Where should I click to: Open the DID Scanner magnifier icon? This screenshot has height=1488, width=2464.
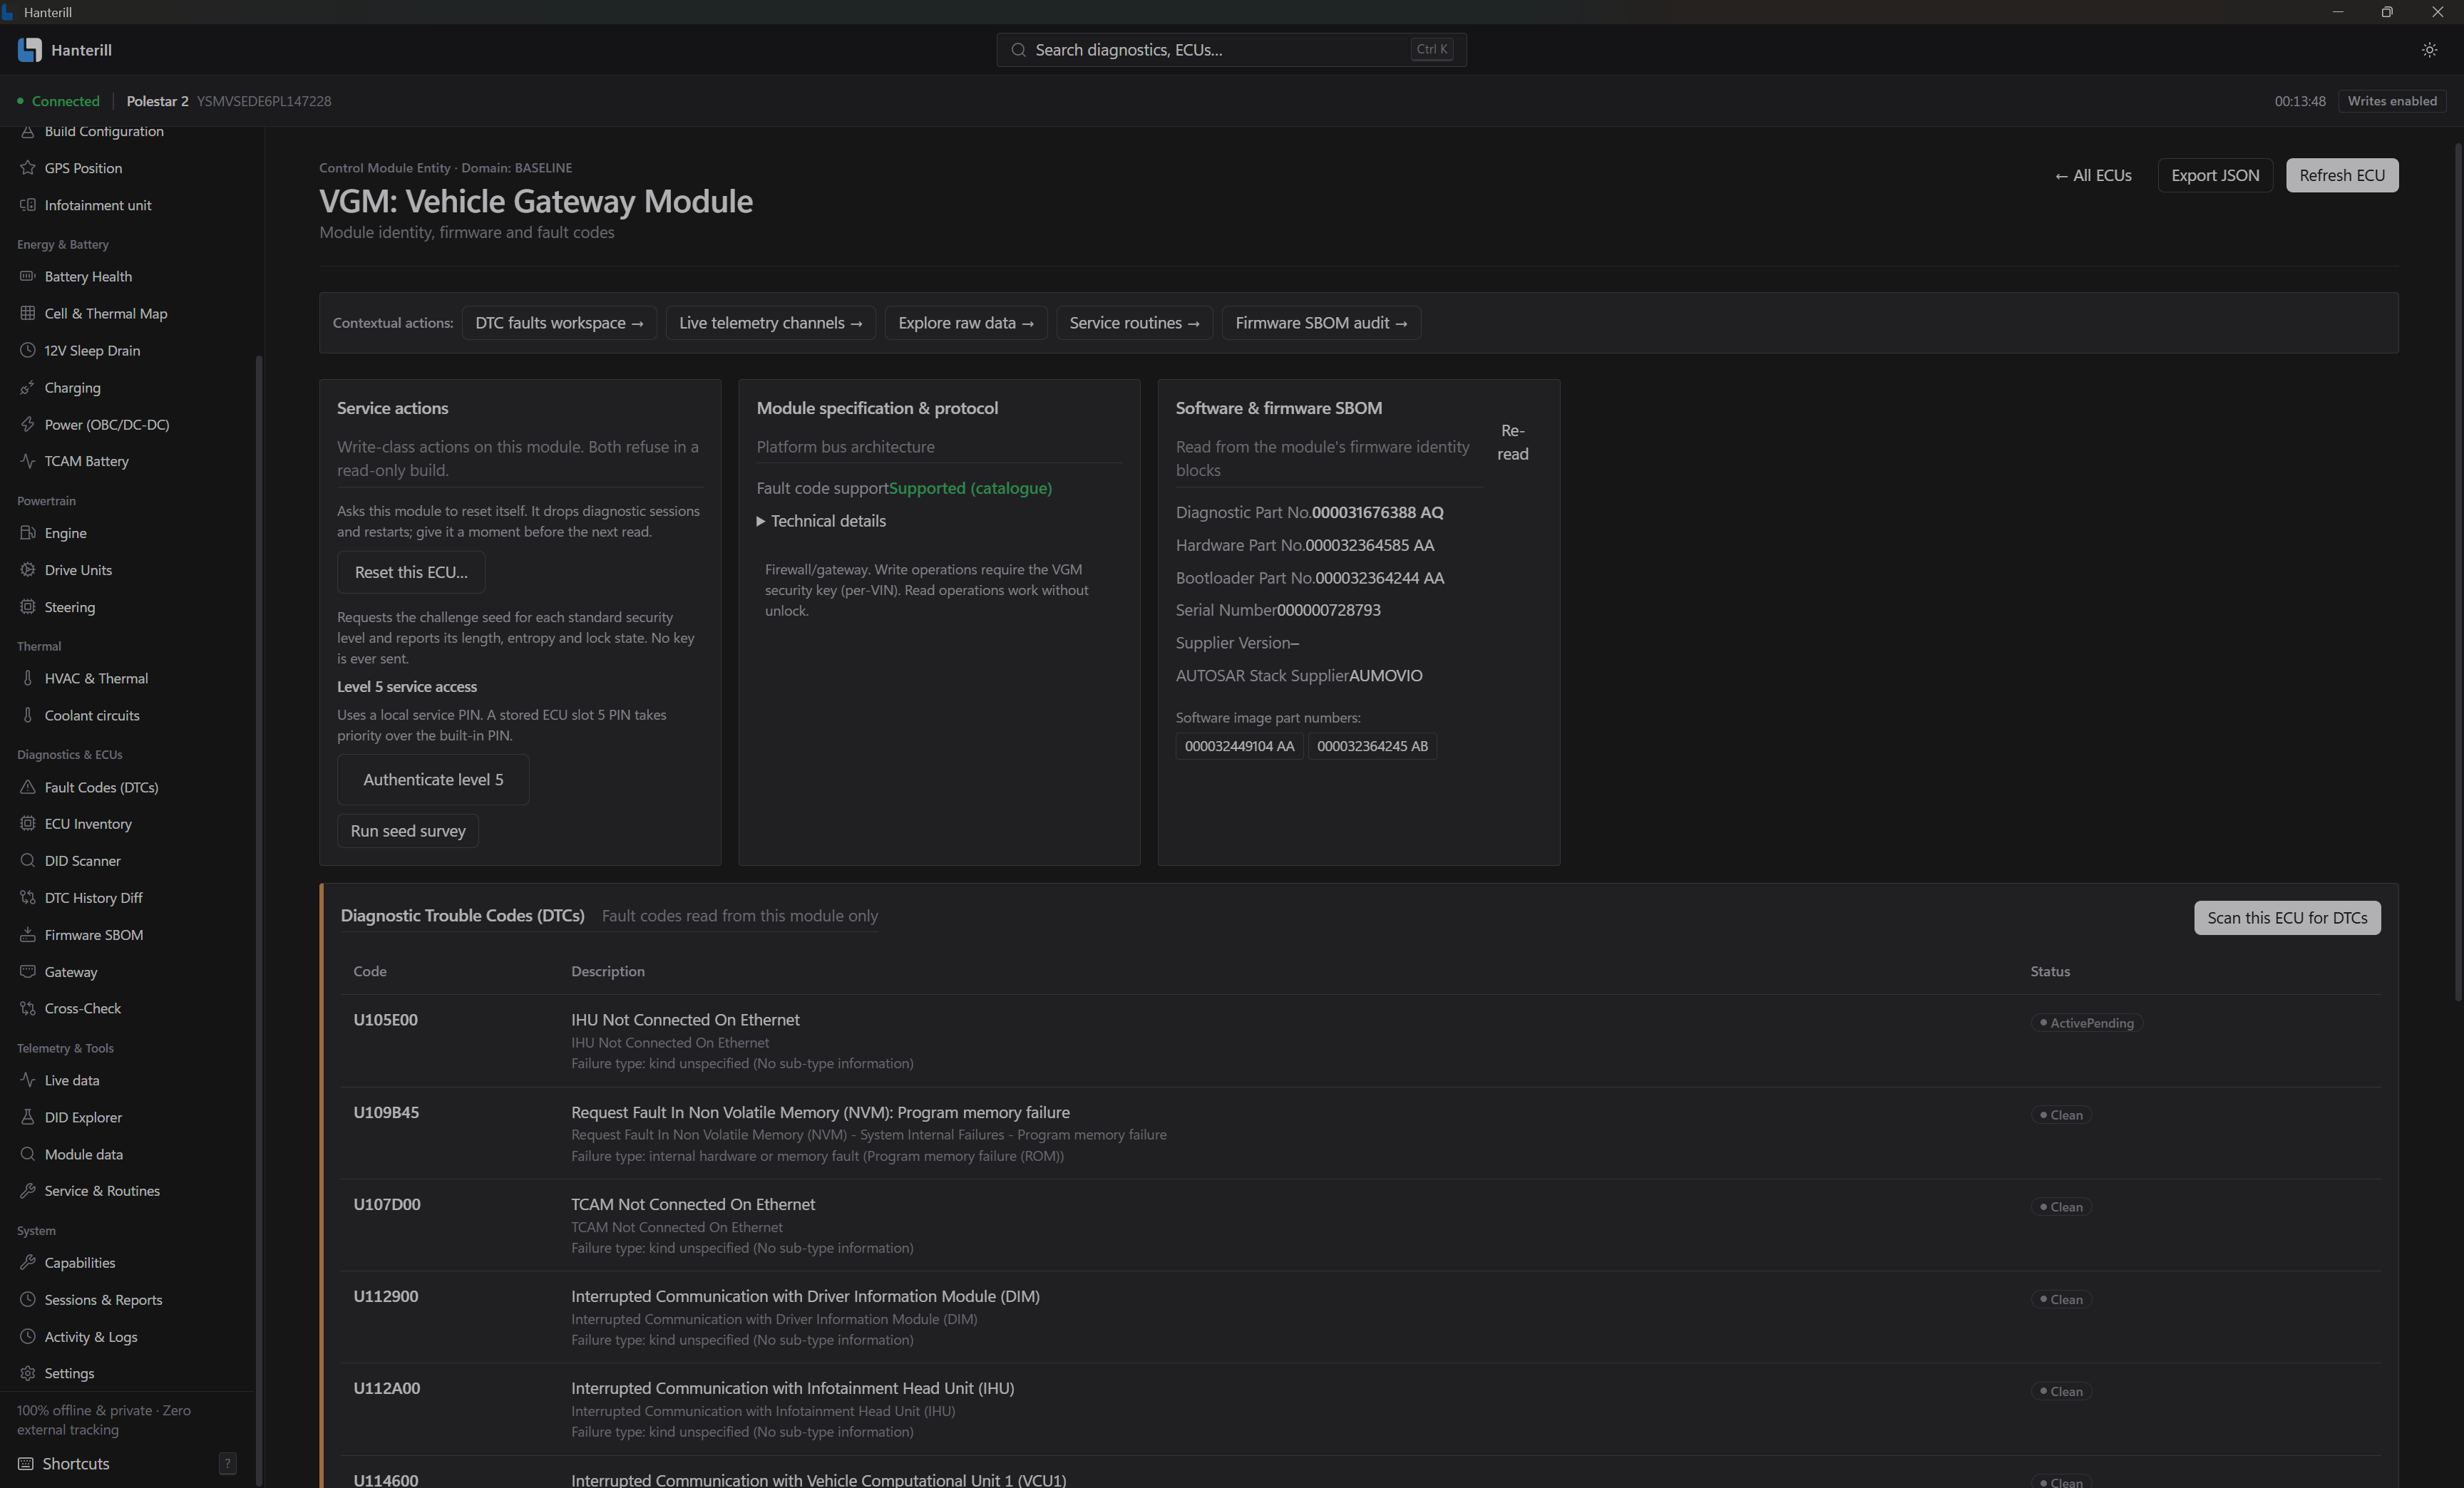28,860
